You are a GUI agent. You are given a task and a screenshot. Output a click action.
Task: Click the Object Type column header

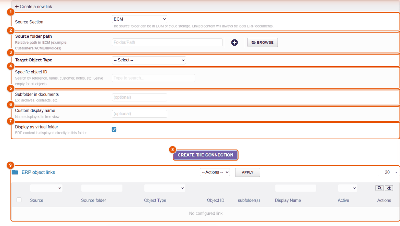click(155, 200)
